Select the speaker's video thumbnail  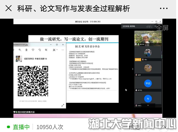[x=148, y=38]
